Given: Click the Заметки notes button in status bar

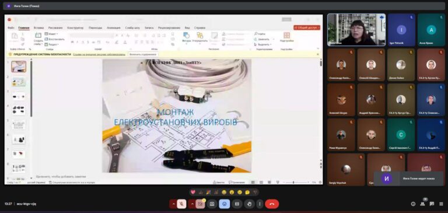Looking at the screenshot, I should click(x=219, y=182).
